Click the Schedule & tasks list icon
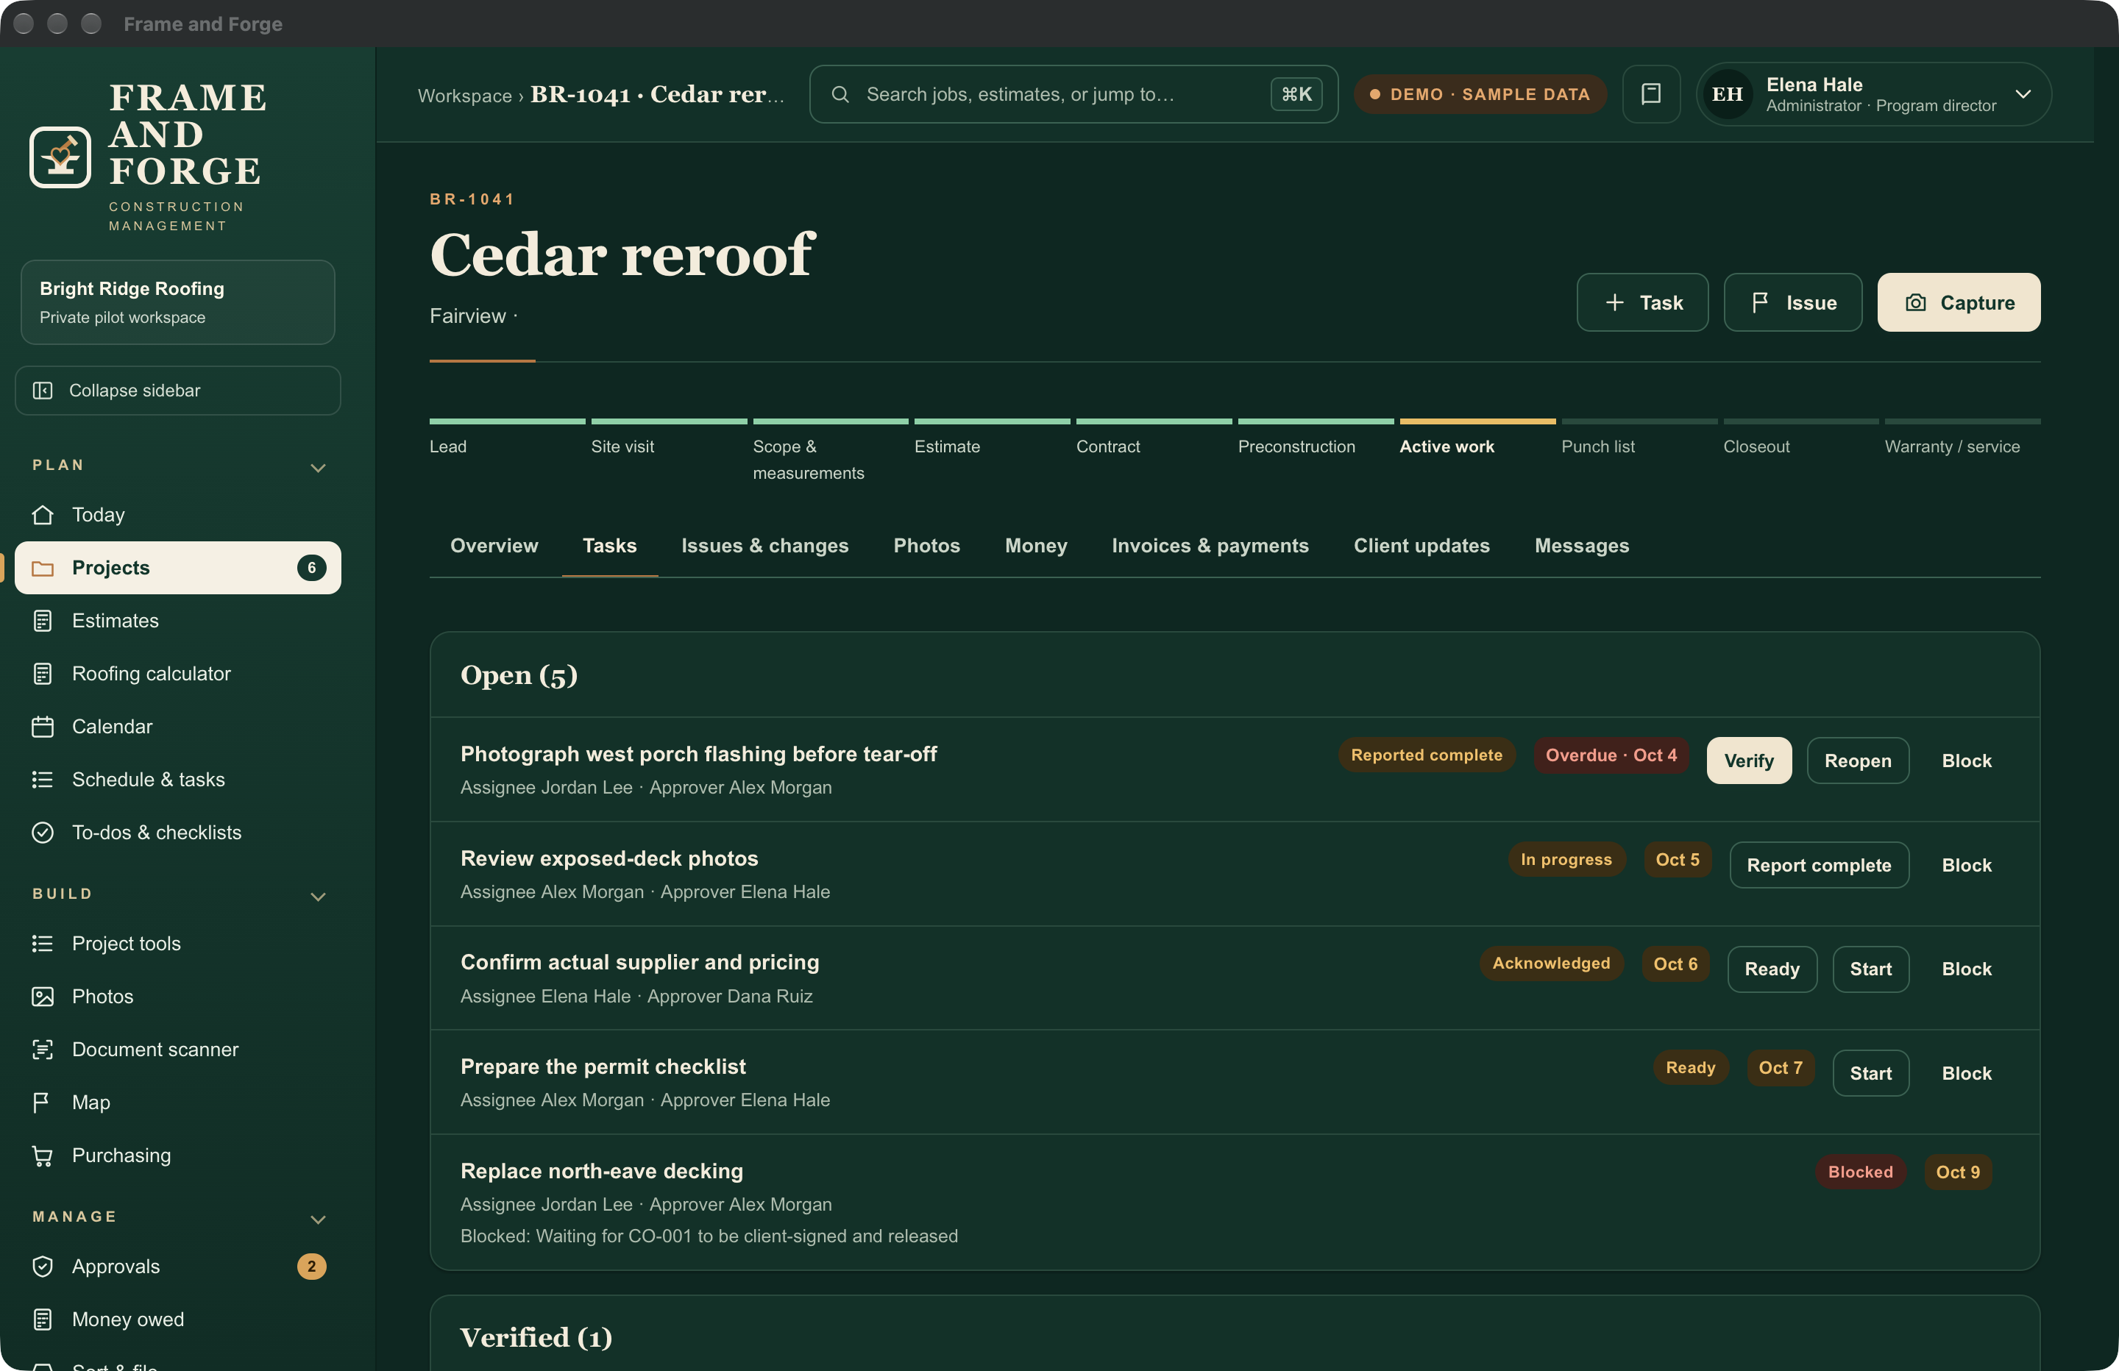This screenshot has width=2119, height=1371. point(43,780)
